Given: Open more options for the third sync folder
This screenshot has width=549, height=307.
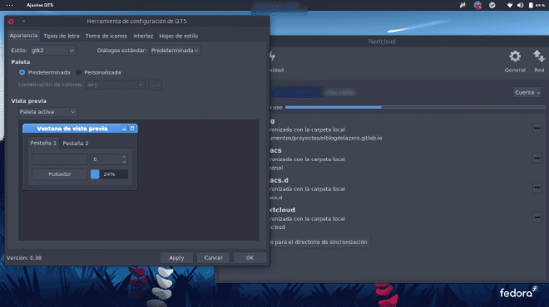Looking at the screenshot, I should coord(537,188).
